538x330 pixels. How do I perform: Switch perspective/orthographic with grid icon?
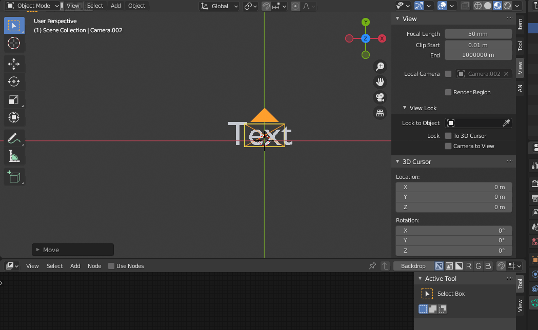pyautogui.click(x=380, y=113)
